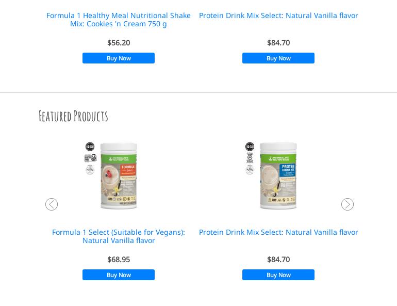Click the $68.95 price text
This screenshot has height=306, width=397.
(119, 260)
